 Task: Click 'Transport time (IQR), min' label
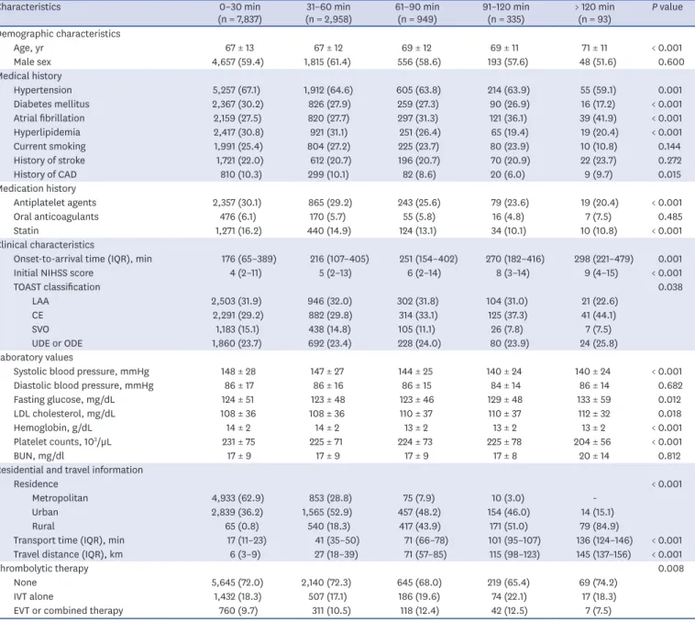pos(69,540)
